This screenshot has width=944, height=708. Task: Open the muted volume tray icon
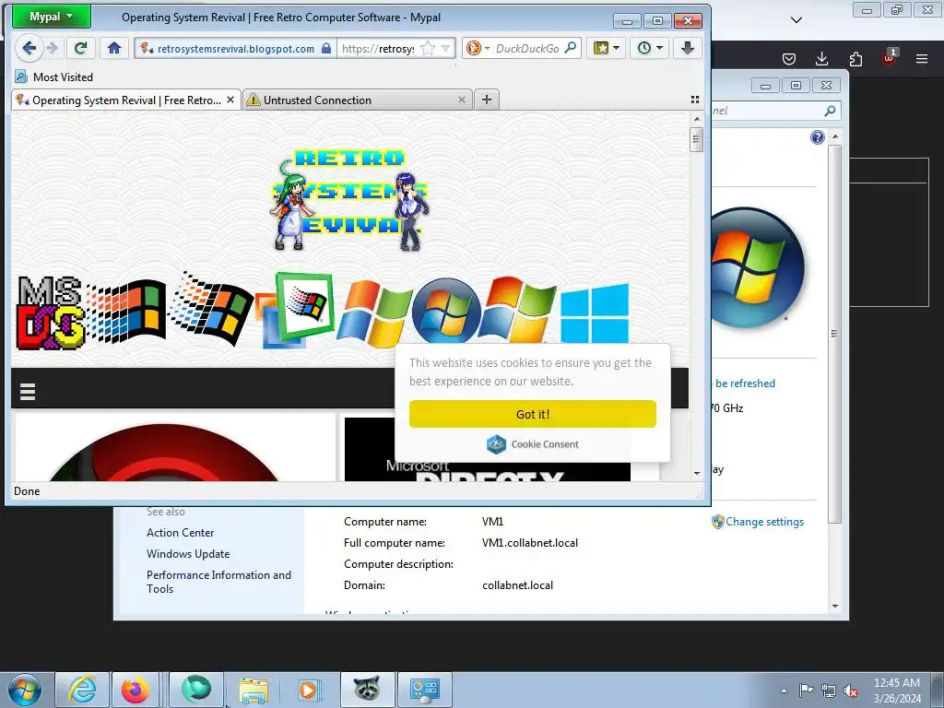[x=851, y=691]
